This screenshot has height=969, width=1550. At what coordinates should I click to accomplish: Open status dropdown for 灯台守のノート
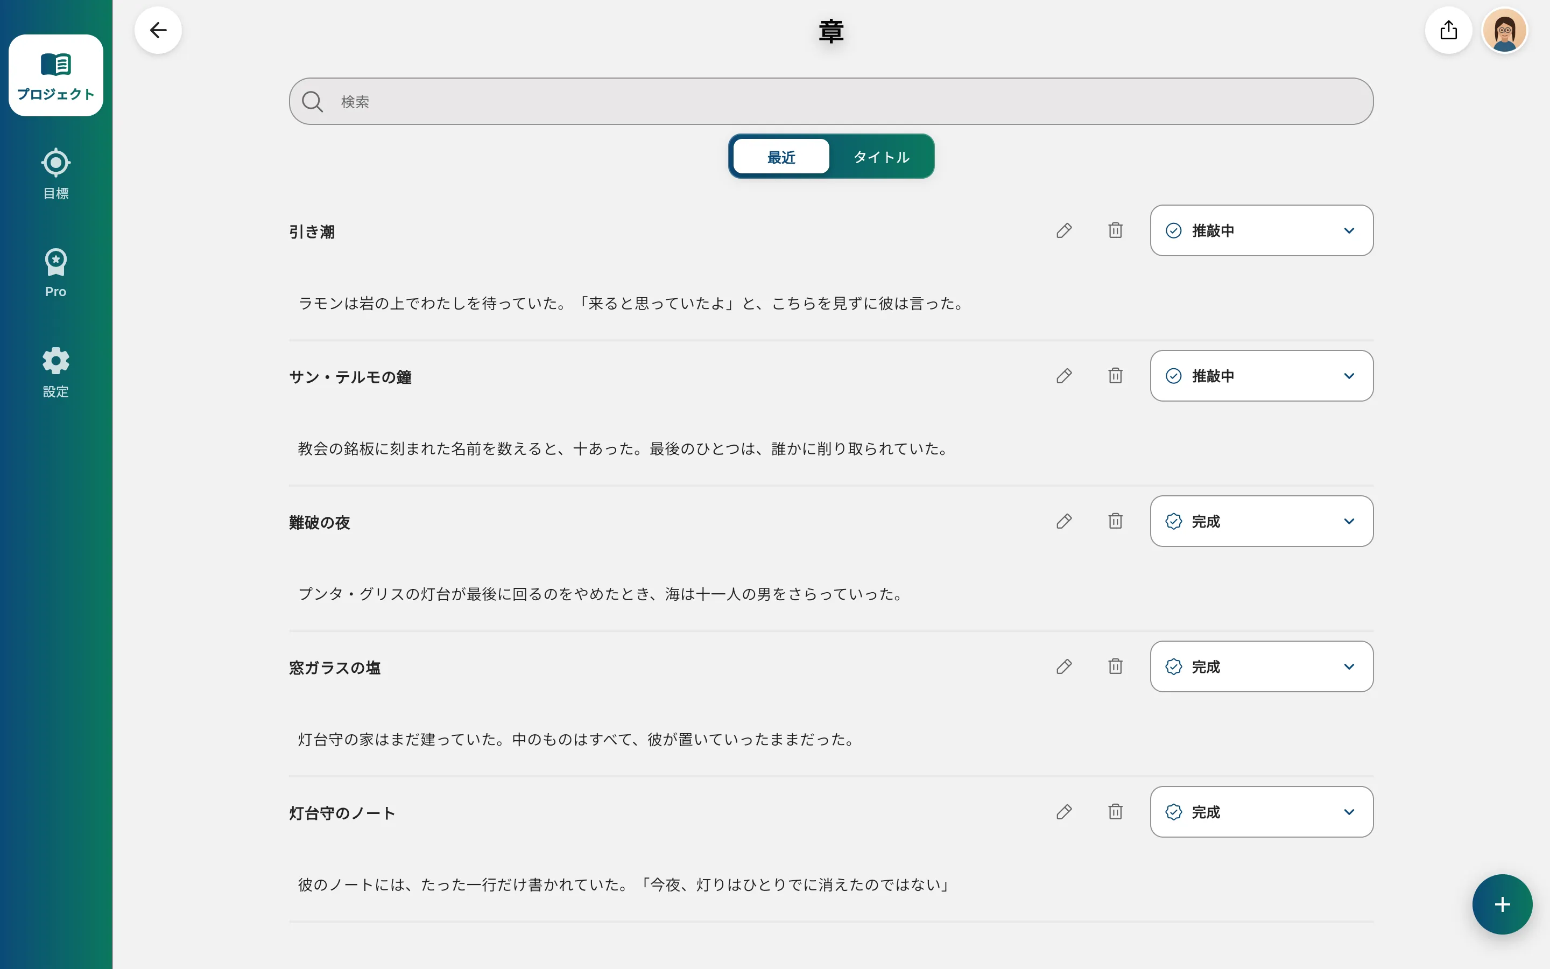tap(1261, 813)
